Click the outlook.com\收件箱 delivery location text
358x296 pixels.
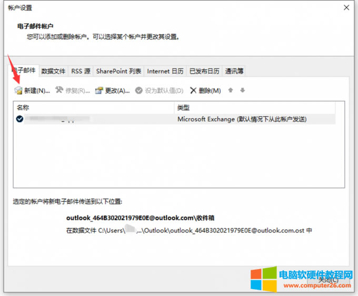pyautogui.click(x=140, y=218)
